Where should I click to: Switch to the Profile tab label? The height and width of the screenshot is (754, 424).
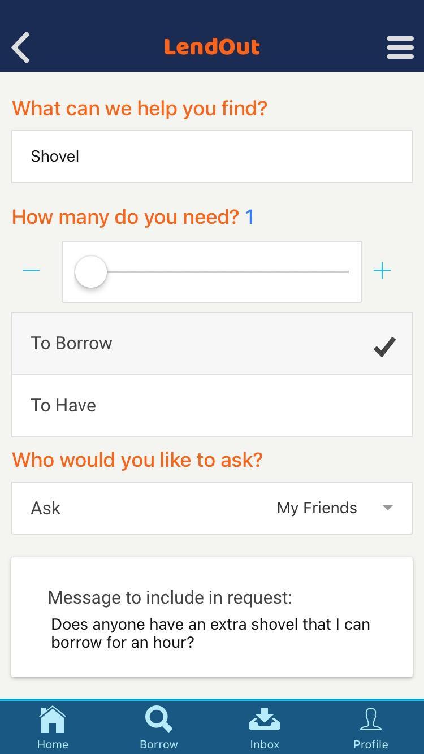pyautogui.click(x=371, y=744)
